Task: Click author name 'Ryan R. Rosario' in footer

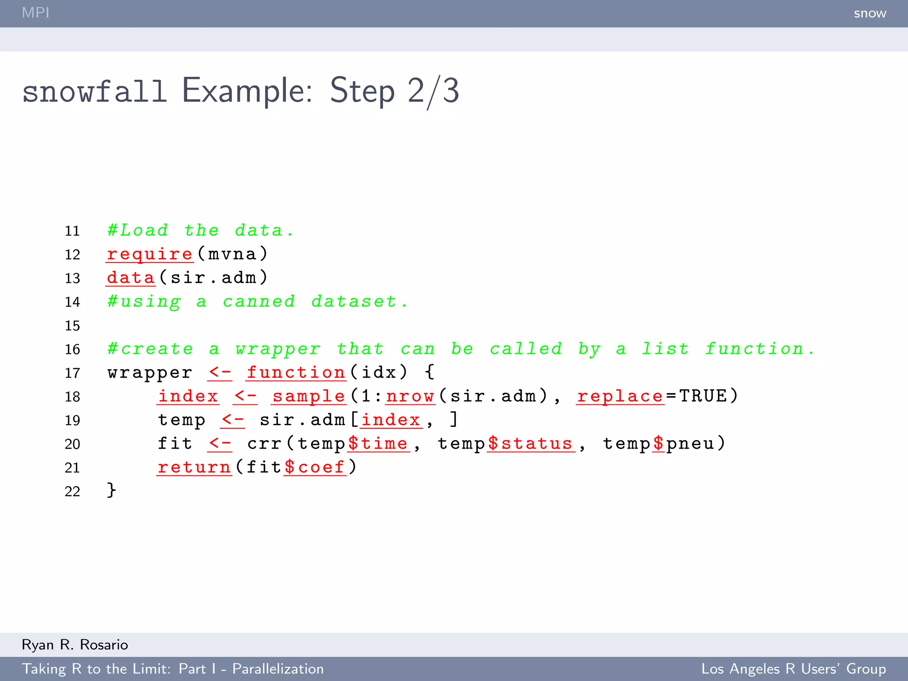Action: pyautogui.click(x=75, y=644)
